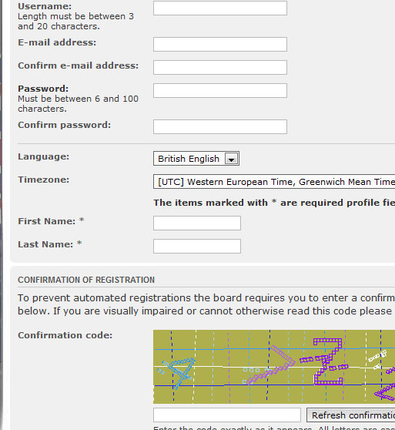The width and height of the screenshot is (395, 430).
Task: Click the Confirm password label
Action: point(65,125)
